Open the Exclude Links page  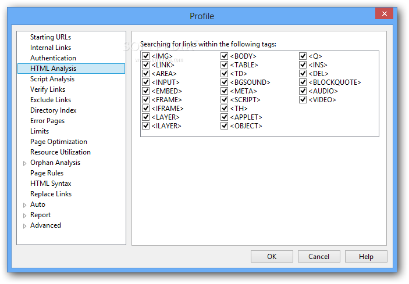click(51, 100)
